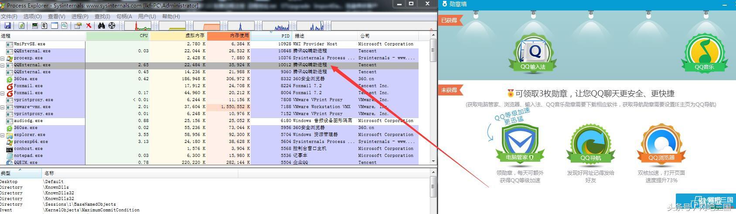Click the CPU usage history mini graph
The image size is (736, 214).
pos(138,26)
